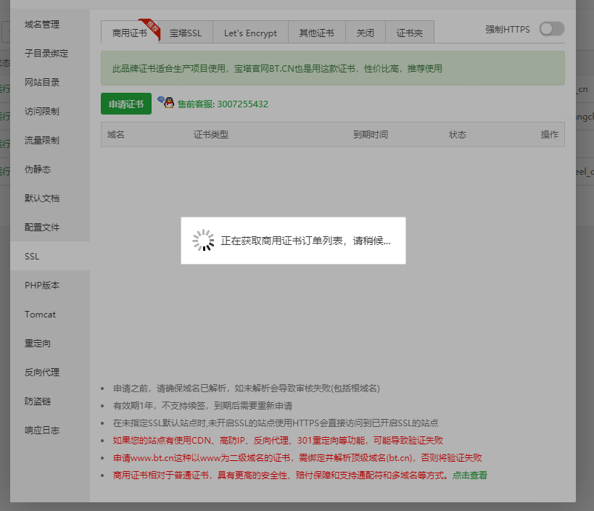
Task: Click the 证书类型 column header
Action: [x=210, y=135]
